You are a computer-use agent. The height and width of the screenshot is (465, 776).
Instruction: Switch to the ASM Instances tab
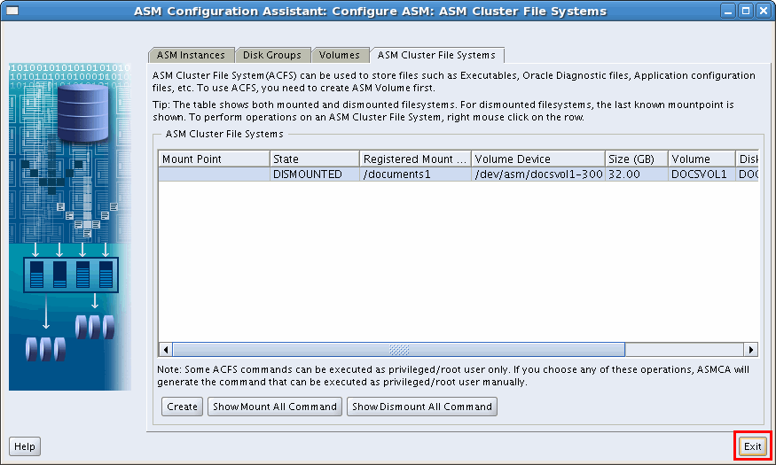[191, 55]
